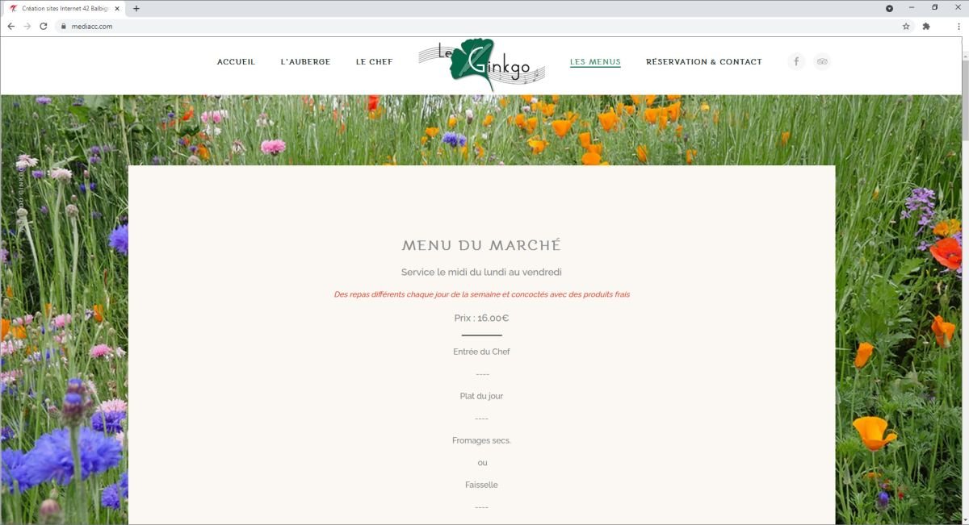Open the restaurant's Facebook page icon
Viewport: 969px width, 525px height.
coord(796,61)
